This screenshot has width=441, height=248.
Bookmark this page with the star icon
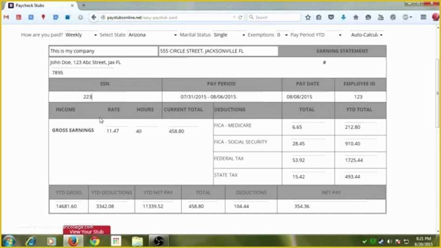point(308,17)
